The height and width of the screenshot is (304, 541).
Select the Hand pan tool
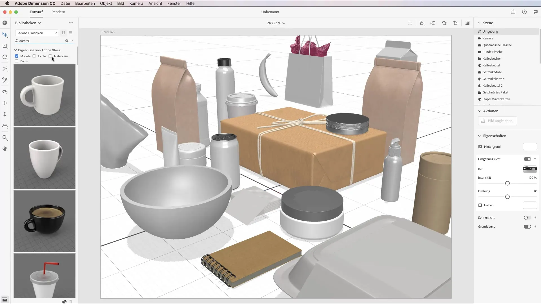[5, 149]
